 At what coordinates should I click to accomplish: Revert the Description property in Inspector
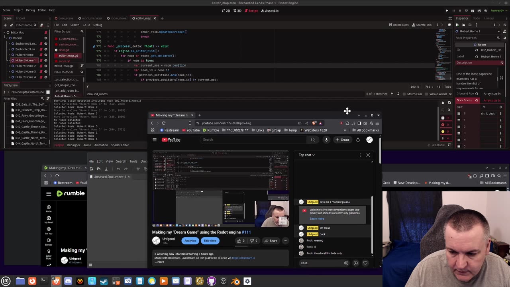(x=502, y=63)
